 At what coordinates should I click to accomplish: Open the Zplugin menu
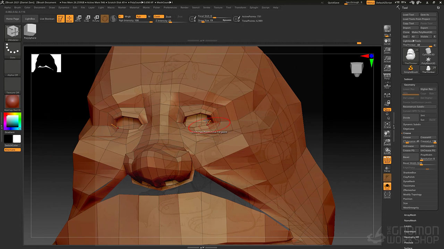point(254,7)
